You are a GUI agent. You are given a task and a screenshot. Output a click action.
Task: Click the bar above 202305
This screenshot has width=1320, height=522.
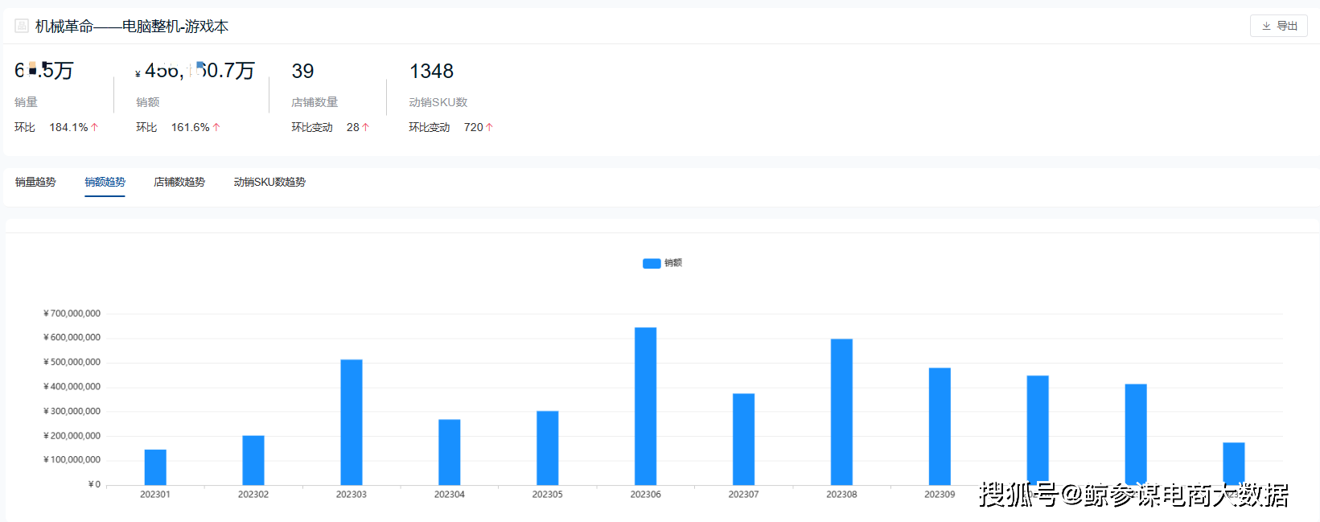(548, 448)
